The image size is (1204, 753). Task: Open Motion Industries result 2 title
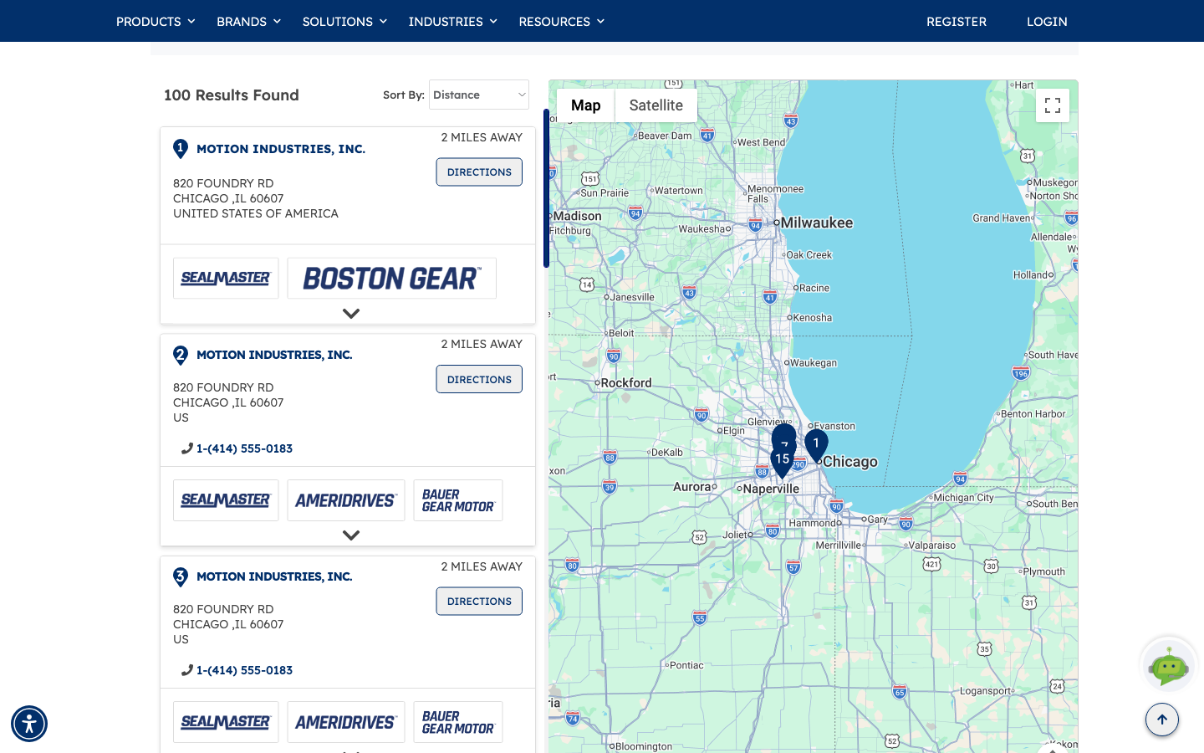click(274, 355)
